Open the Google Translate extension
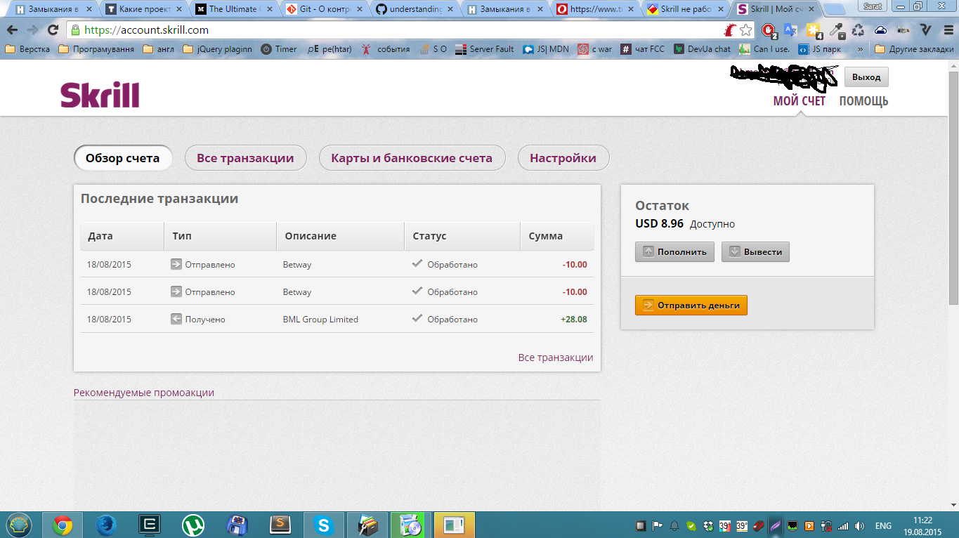959x538 pixels. point(790,30)
